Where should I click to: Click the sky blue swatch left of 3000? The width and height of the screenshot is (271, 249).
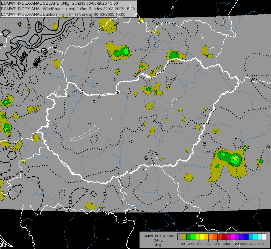251,237
